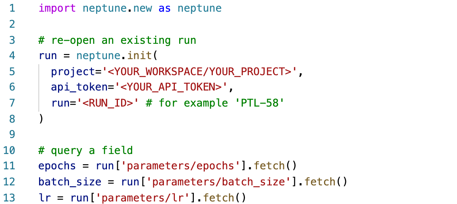Click line number 1 in the gutter

click(x=12, y=8)
